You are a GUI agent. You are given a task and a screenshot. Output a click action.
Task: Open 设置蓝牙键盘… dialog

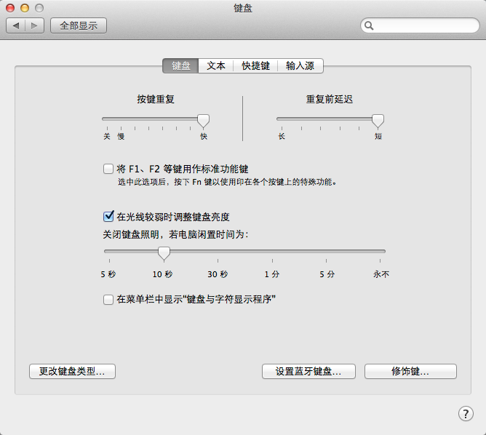[x=308, y=371]
